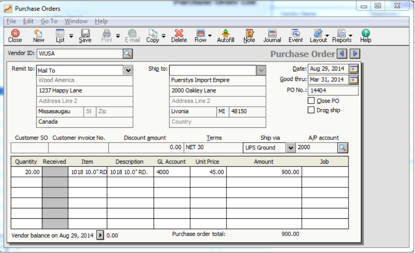Expand the Remit to dropdown
The image size is (415, 253).
128,71
